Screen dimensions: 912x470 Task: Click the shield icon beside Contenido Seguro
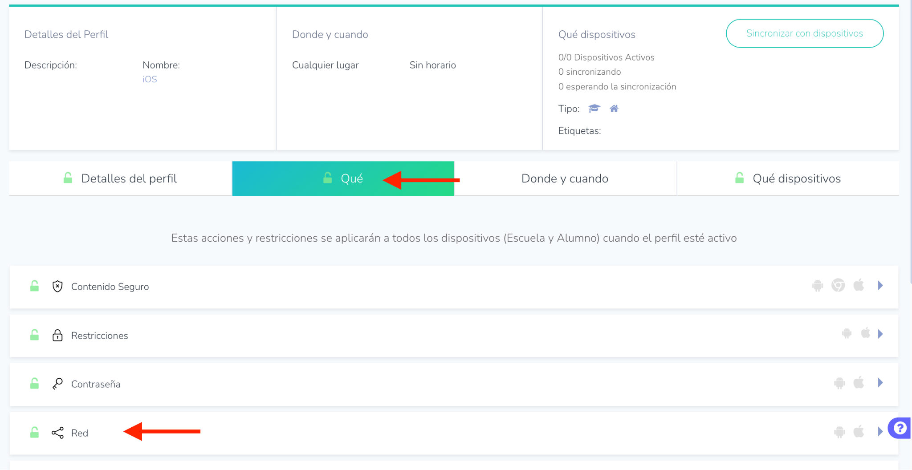pos(57,286)
